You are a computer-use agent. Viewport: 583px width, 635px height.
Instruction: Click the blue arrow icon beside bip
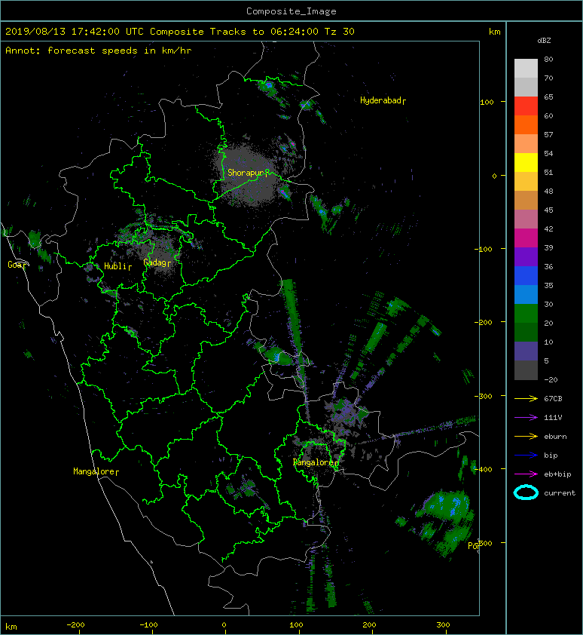(x=526, y=456)
